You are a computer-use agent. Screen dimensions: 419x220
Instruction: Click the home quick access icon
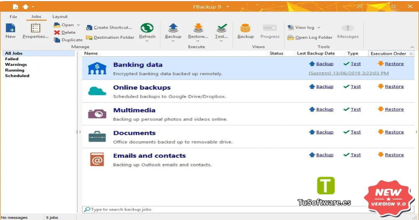(25, 7)
